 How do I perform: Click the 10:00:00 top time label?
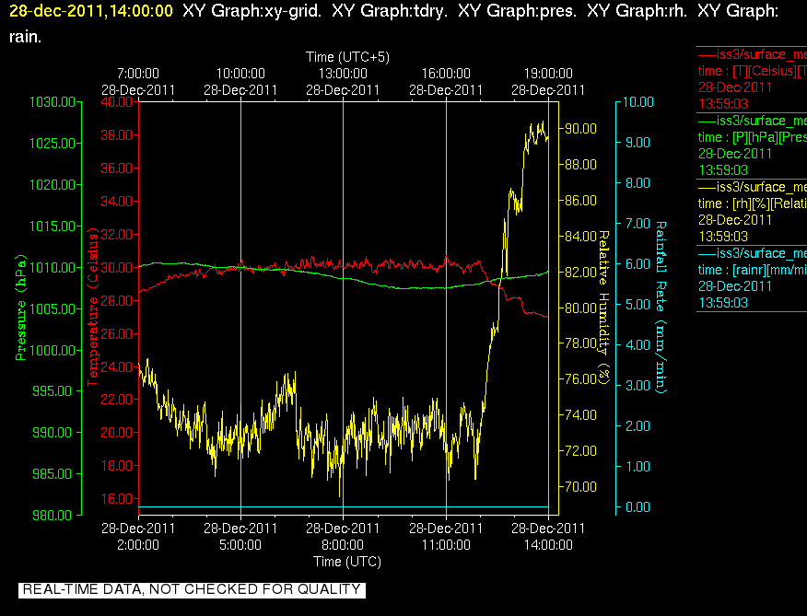pos(240,74)
